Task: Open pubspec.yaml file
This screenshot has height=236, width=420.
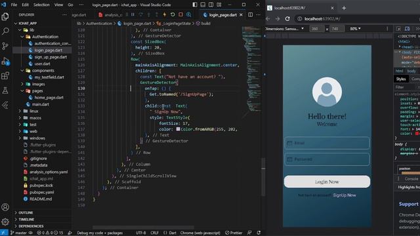Action: click(x=42, y=192)
